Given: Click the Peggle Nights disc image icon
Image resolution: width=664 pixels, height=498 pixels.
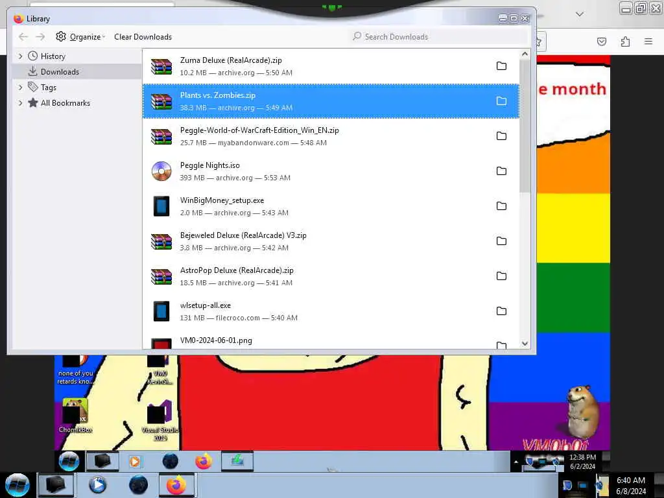Looking at the screenshot, I should point(161,171).
